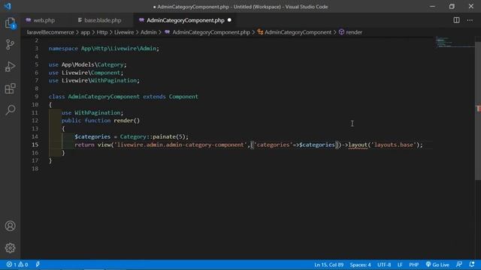
Task: Click the VS Code logo icon
Action: click(x=8, y=6)
